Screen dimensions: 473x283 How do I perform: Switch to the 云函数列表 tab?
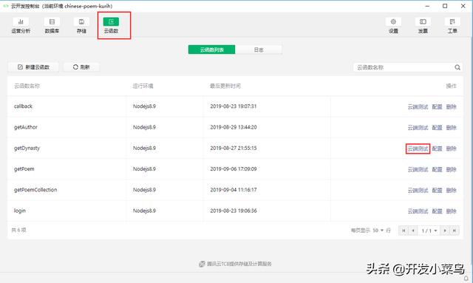pyautogui.click(x=212, y=50)
